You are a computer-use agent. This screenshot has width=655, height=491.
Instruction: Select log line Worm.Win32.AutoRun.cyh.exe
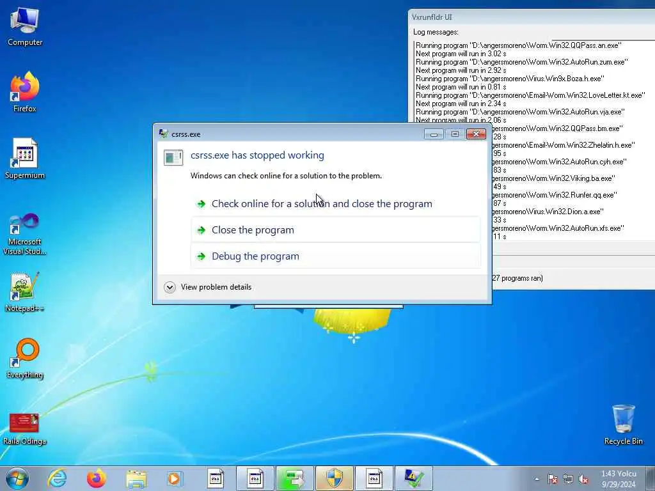click(559, 162)
